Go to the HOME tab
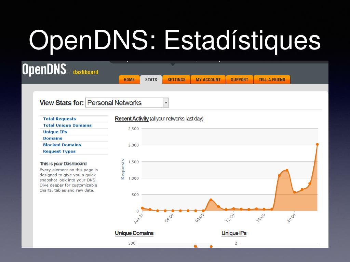The image size is (350, 262). [129, 79]
